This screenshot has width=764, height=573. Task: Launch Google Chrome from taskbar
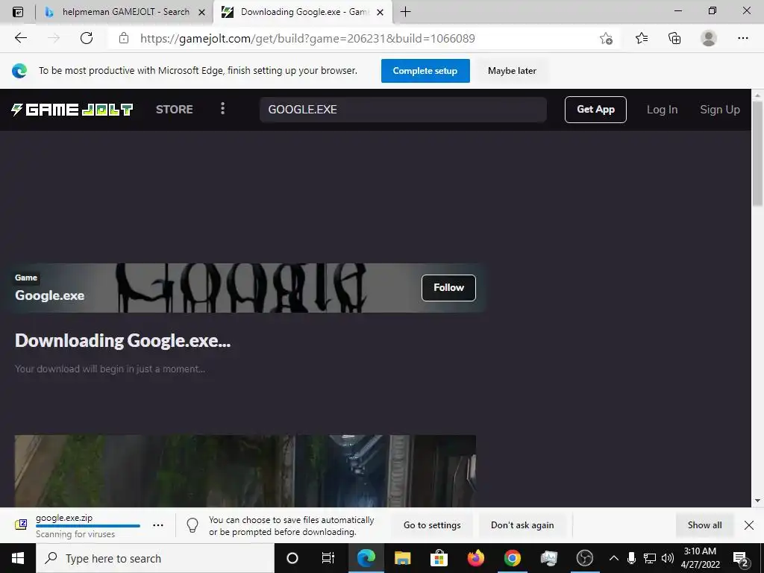[512, 558]
